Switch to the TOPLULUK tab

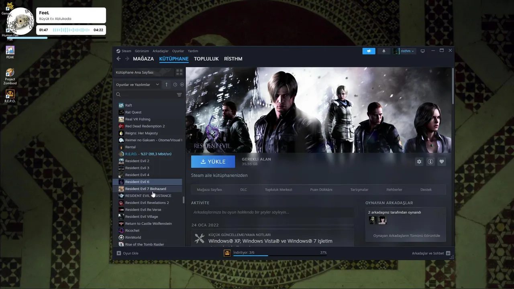click(206, 59)
